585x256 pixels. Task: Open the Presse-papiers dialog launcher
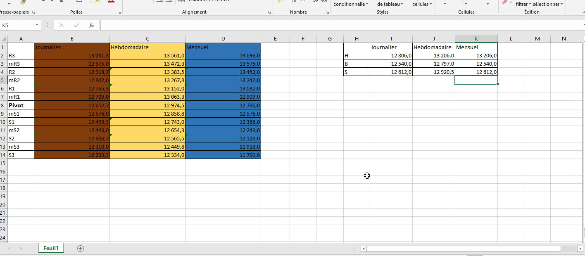click(34, 12)
